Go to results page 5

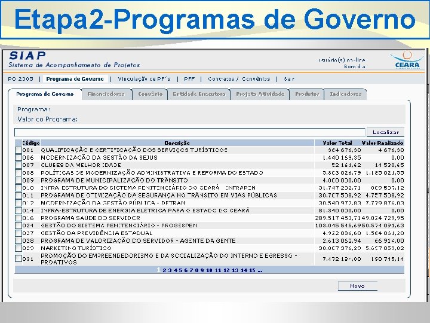coord(180,270)
